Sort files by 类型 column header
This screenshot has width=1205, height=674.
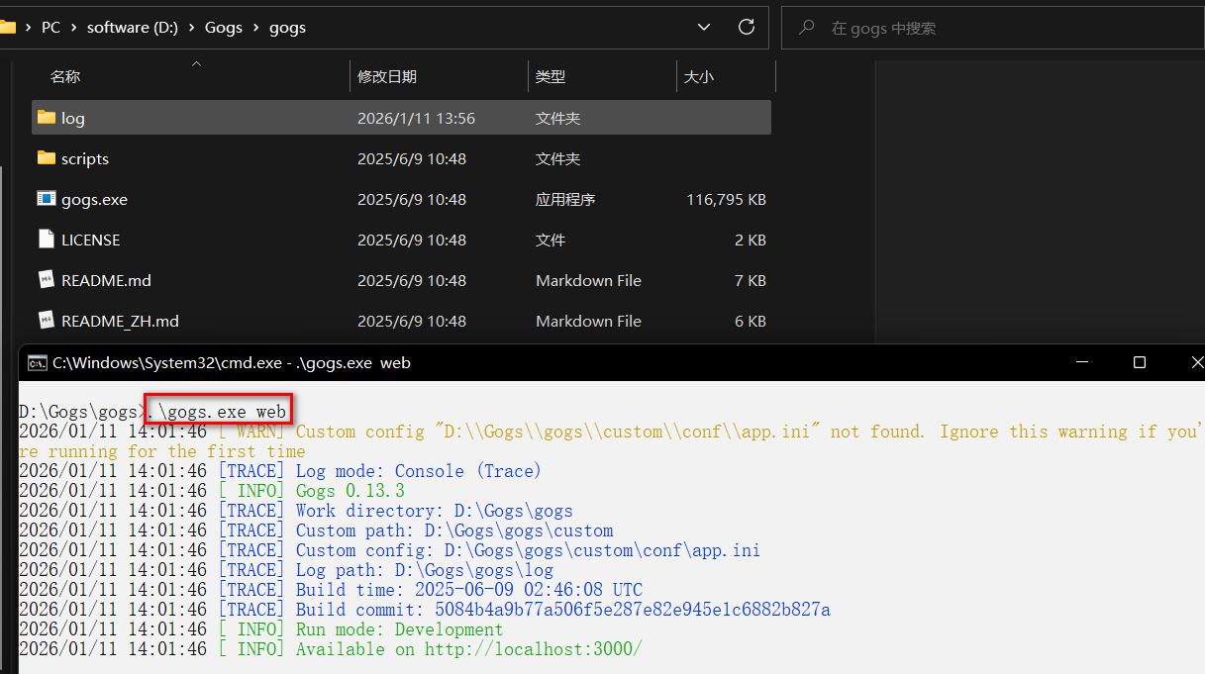point(551,76)
